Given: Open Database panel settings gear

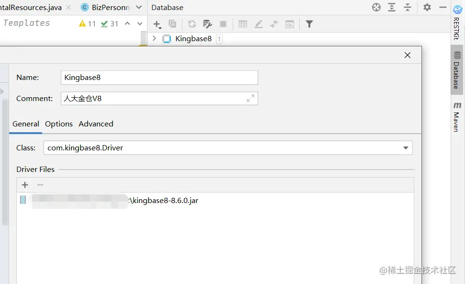Looking at the screenshot, I should coord(426,7).
